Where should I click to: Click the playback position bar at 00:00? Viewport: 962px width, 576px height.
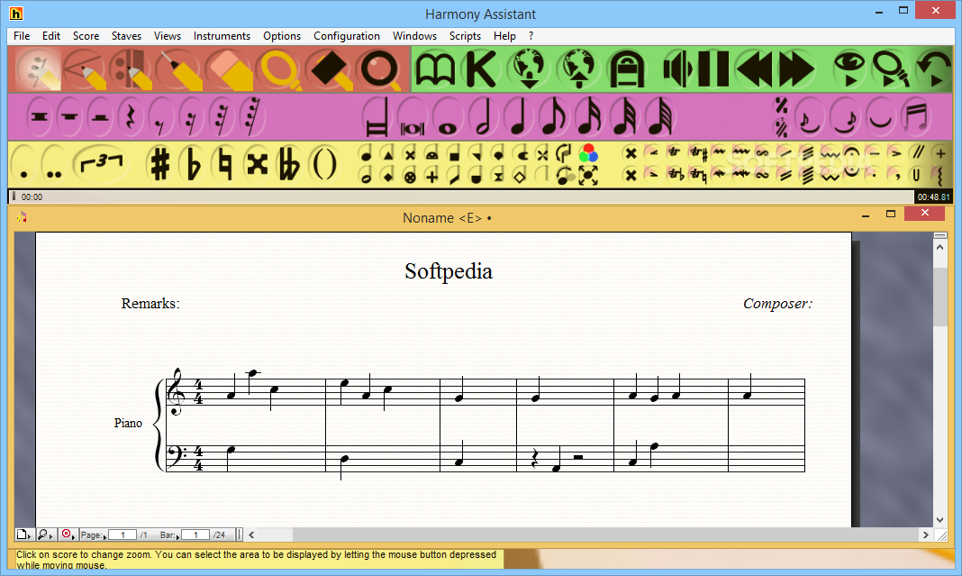(x=461, y=197)
